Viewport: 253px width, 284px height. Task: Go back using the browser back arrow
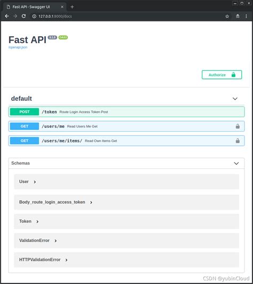7,16
